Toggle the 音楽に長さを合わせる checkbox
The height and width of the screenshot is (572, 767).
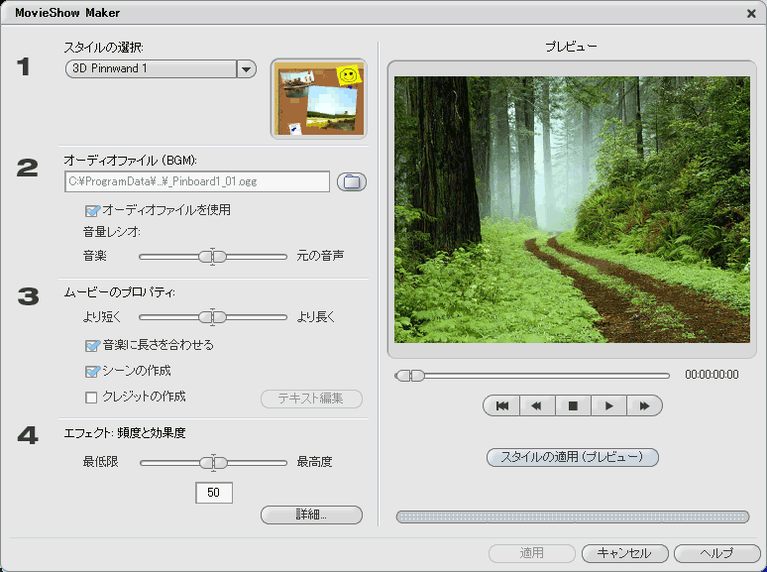pos(92,346)
